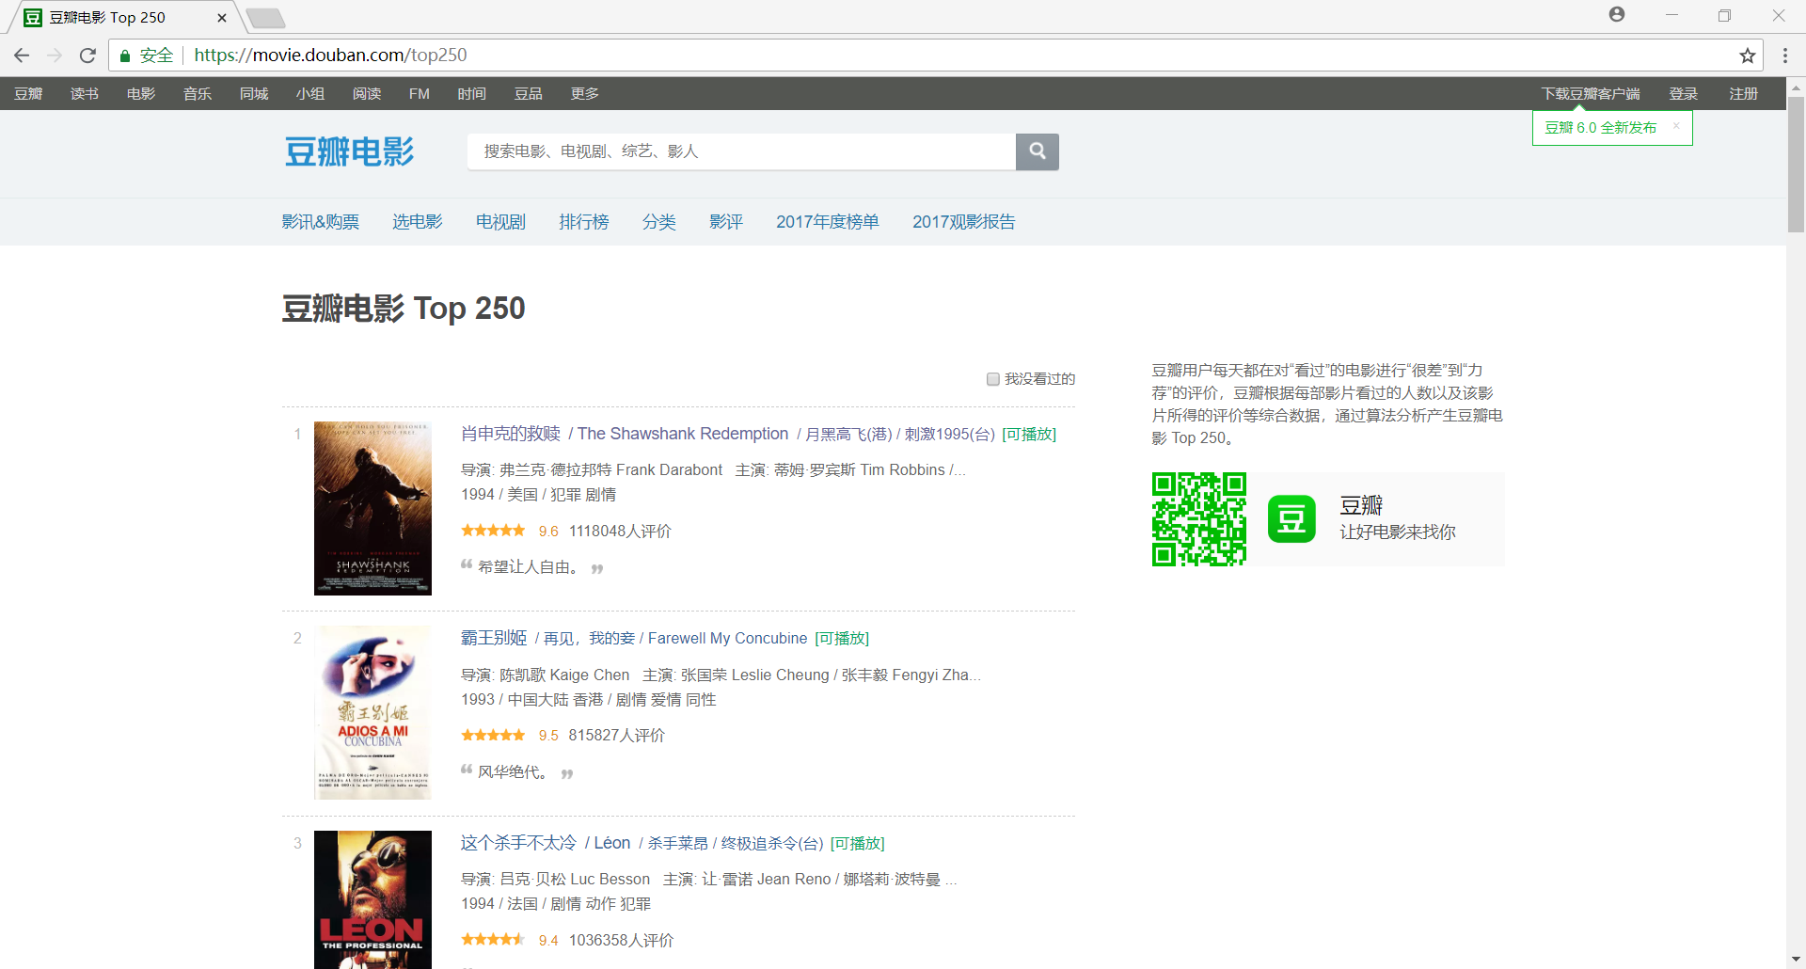Open 电影 in the top navigation bar

(141, 93)
